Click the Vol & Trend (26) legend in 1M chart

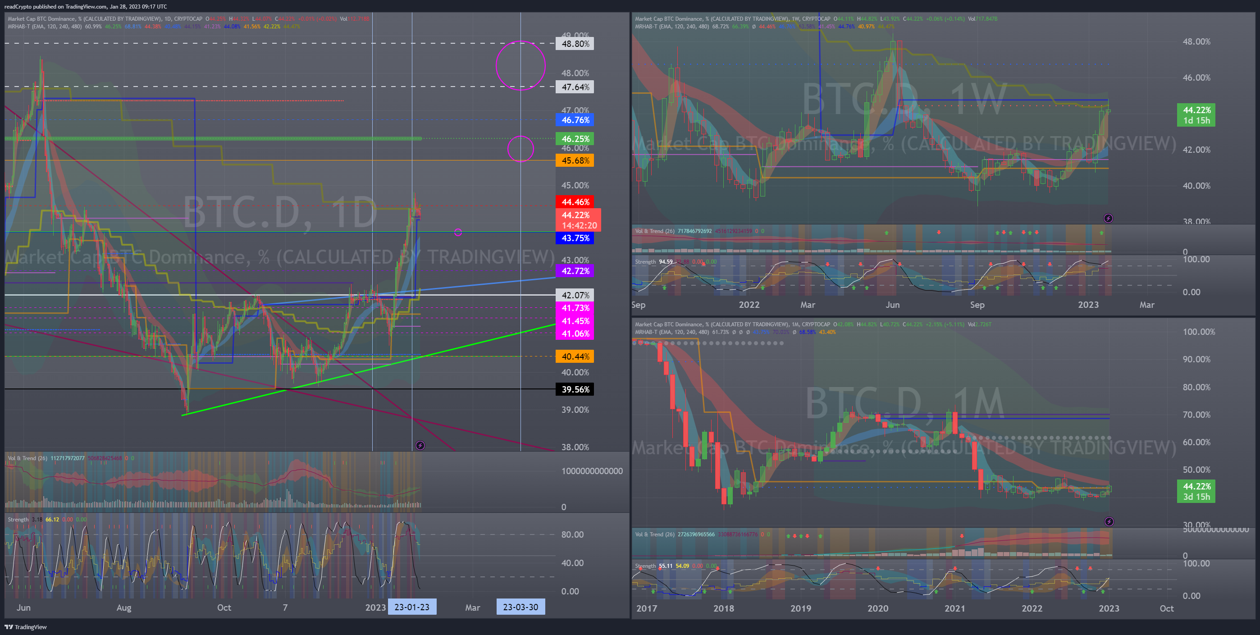[x=702, y=534]
